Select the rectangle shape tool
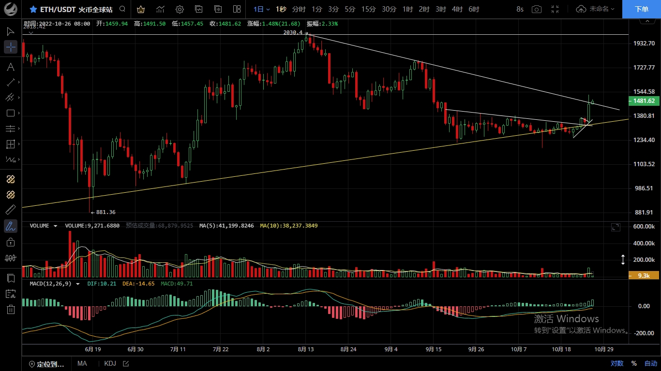 (x=11, y=113)
